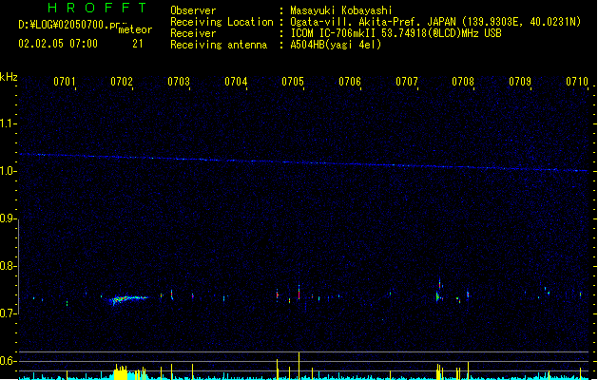Click the 0710 time marker
The height and width of the screenshot is (380, 598).
(x=577, y=82)
